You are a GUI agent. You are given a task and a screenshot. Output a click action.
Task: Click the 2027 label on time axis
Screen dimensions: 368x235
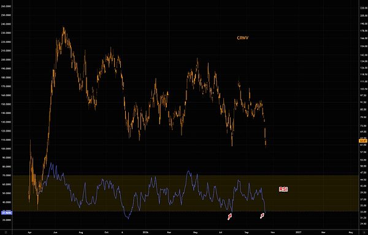click(x=298, y=233)
